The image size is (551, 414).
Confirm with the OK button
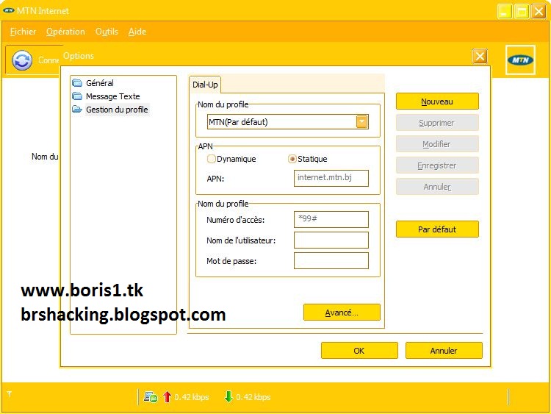pyautogui.click(x=359, y=351)
